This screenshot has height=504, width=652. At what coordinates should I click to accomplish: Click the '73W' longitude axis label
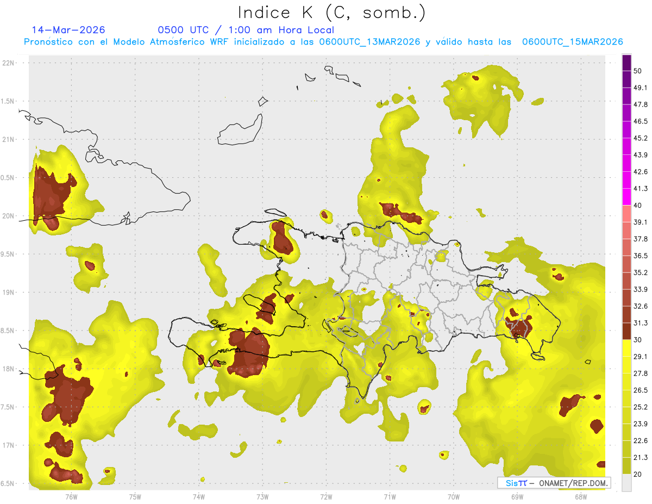pyautogui.click(x=262, y=496)
